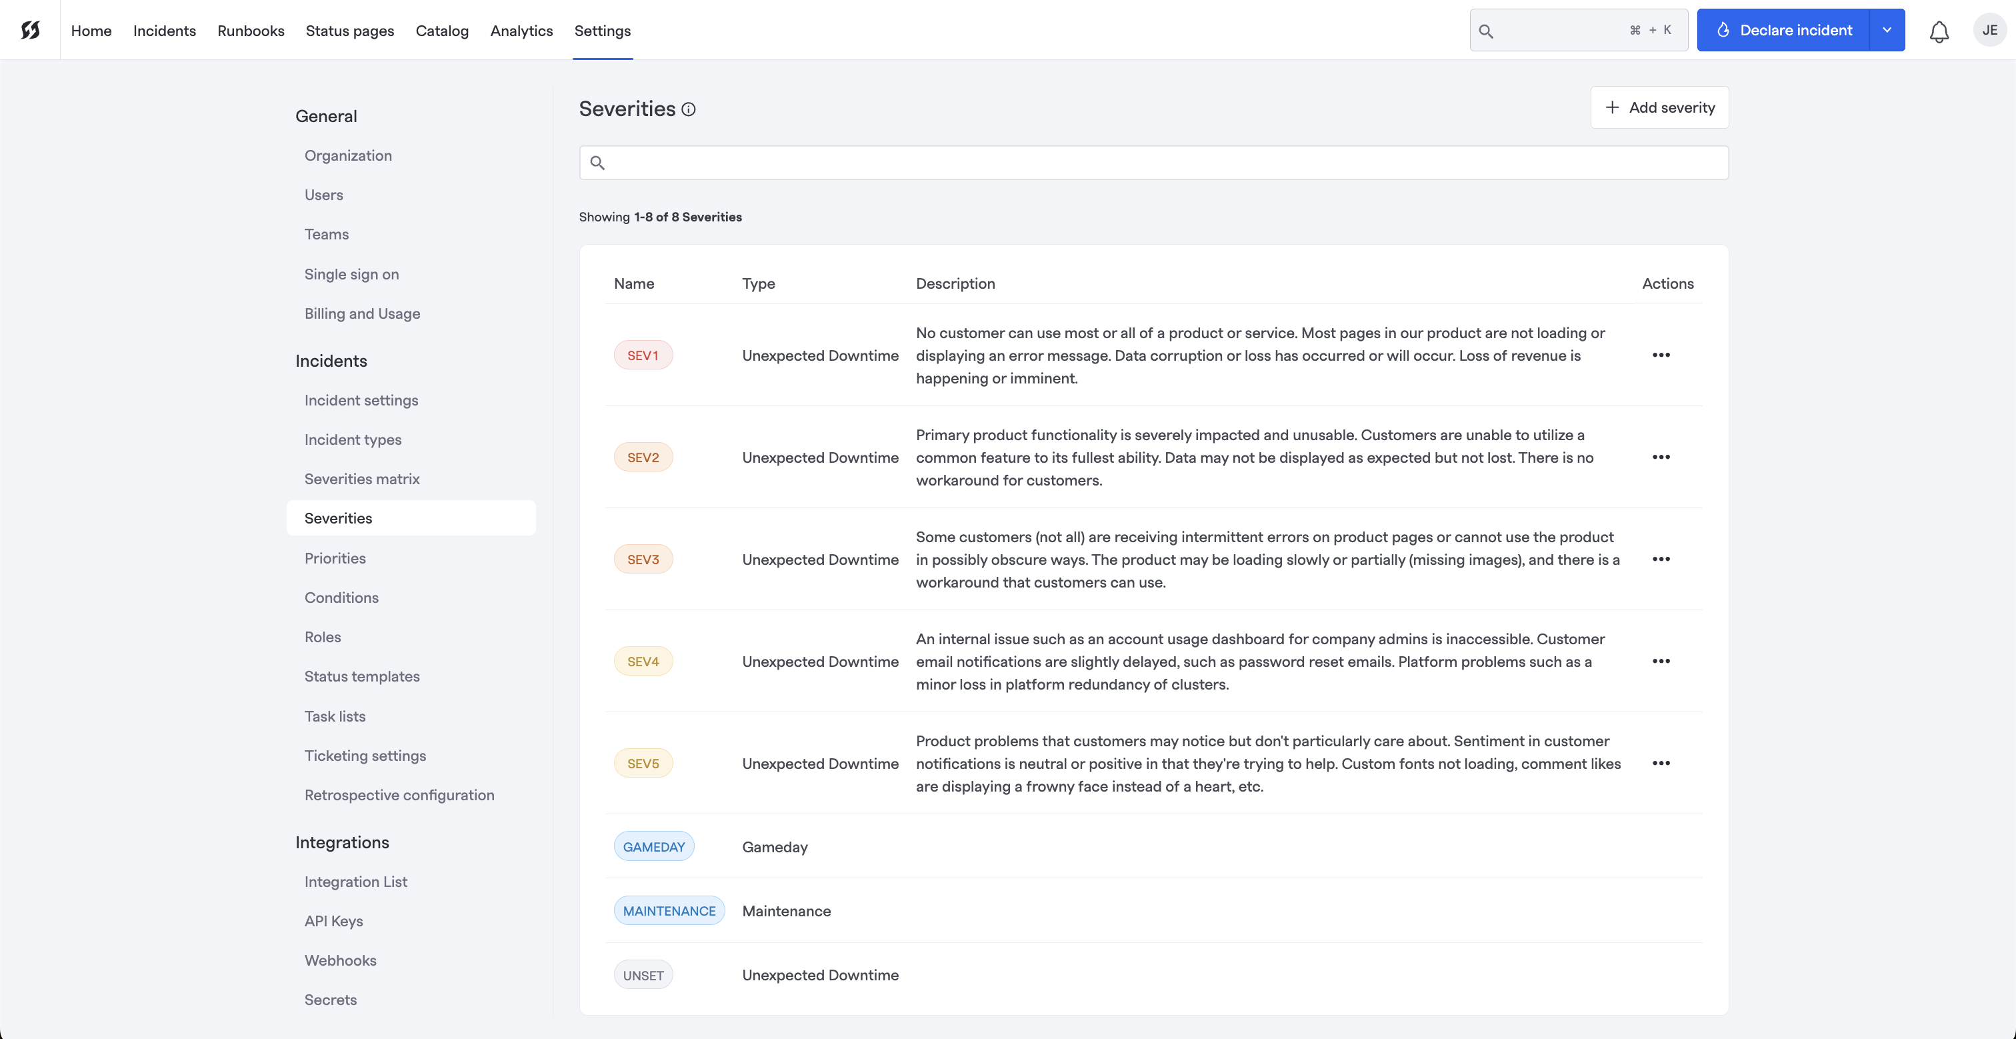Click the Ticketing settings menu item
Viewport: 2016px width, 1039px height.
[365, 756]
